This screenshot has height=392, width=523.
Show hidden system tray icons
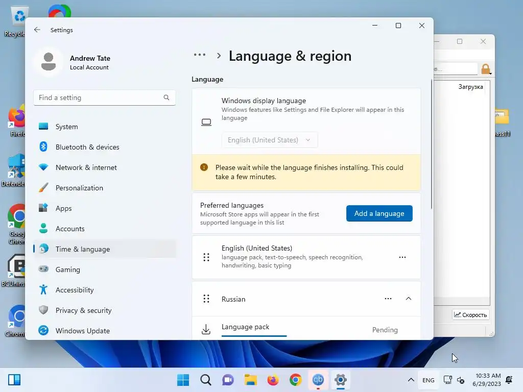click(411, 380)
